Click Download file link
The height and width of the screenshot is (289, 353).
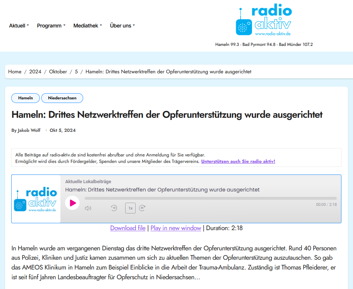128,228
